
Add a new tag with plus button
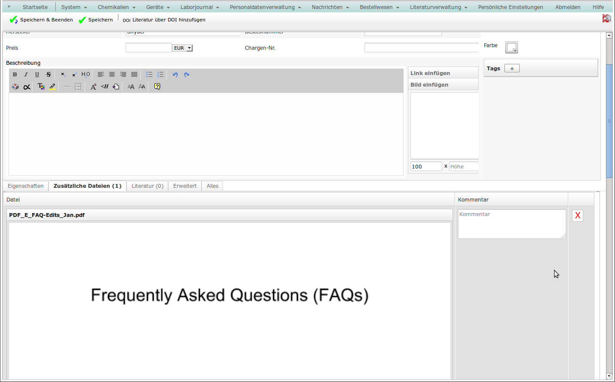512,69
